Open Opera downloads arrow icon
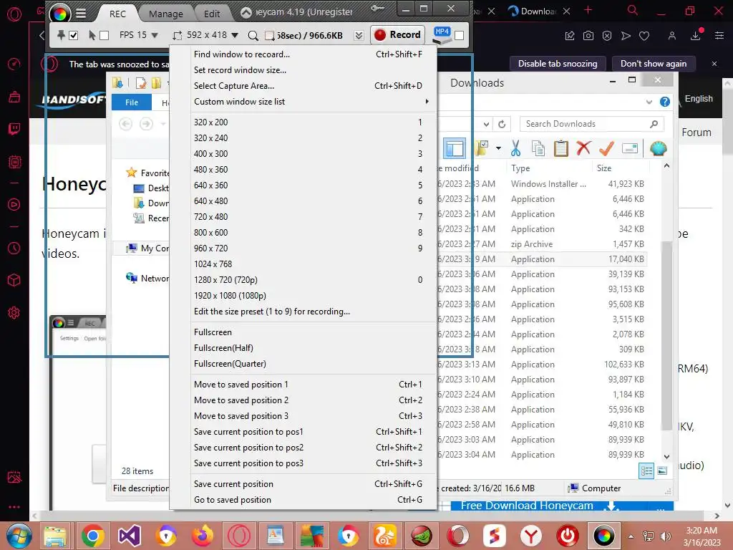Viewport: 733px width, 550px height. coord(696,35)
